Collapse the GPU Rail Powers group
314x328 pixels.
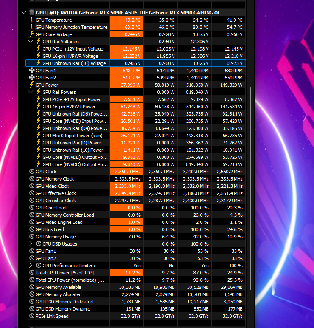click(31, 92)
